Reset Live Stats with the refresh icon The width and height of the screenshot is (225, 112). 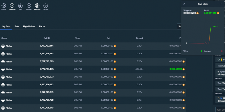(184, 4)
